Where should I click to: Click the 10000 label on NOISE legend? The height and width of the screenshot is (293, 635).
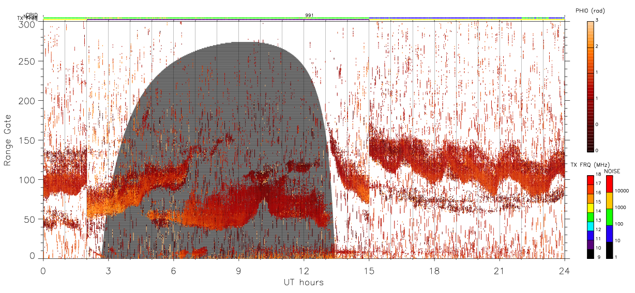[x=621, y=191]
